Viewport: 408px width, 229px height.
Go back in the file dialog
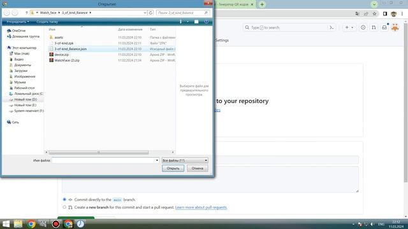click(7, 13)
